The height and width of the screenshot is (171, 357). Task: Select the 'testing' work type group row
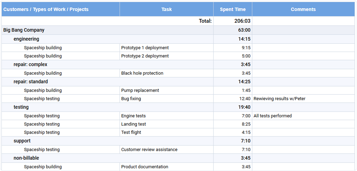coord(178,107)
